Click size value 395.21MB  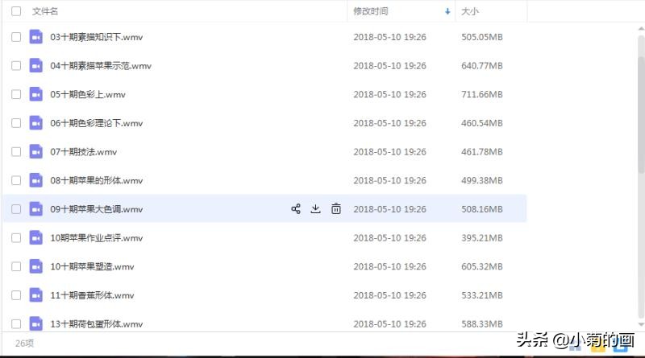481,238
